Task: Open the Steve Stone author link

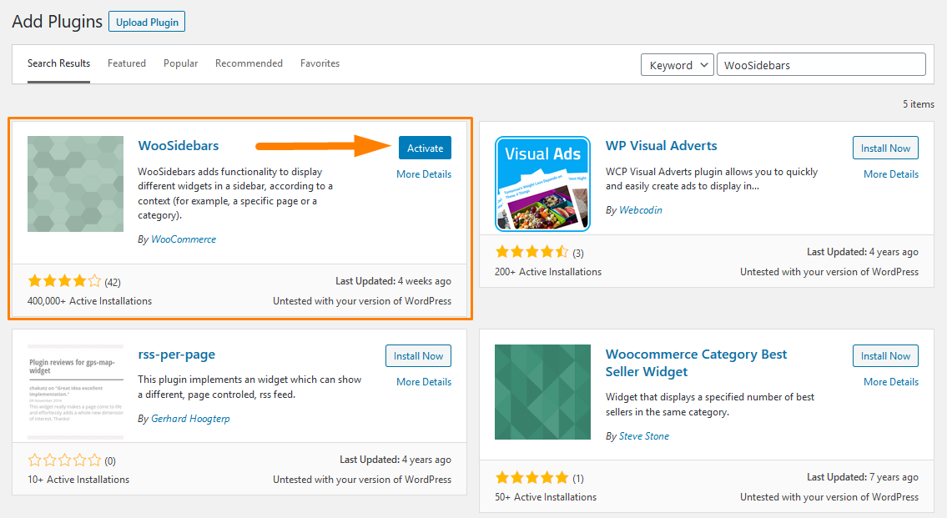Action: (x=644, y=436)
